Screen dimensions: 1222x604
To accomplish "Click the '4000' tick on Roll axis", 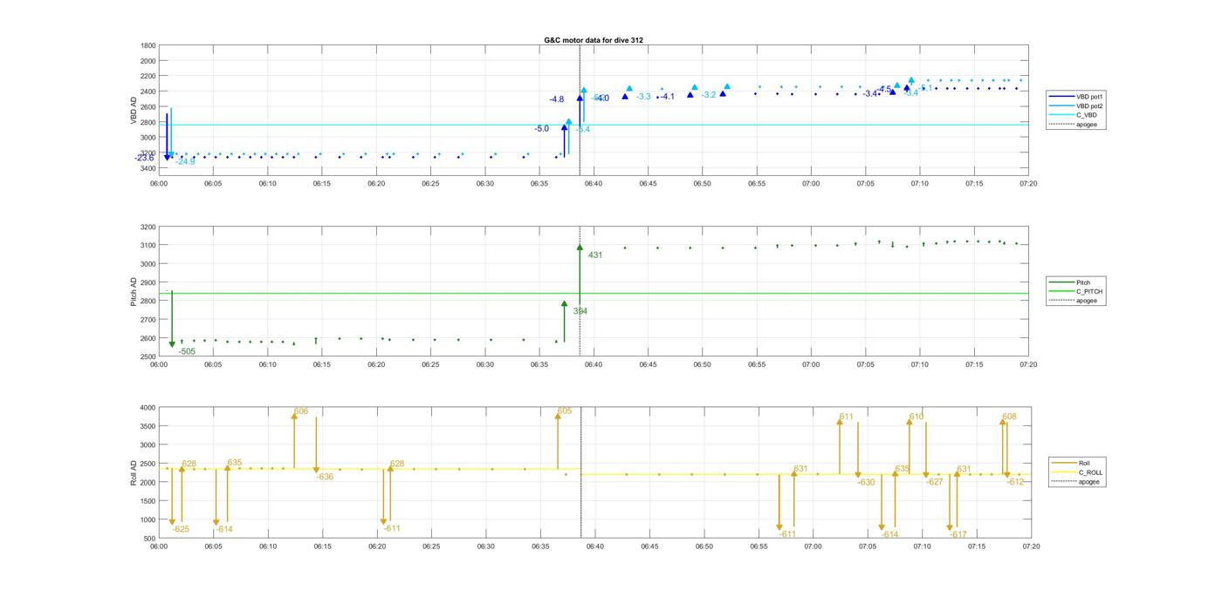I will 148,407.
